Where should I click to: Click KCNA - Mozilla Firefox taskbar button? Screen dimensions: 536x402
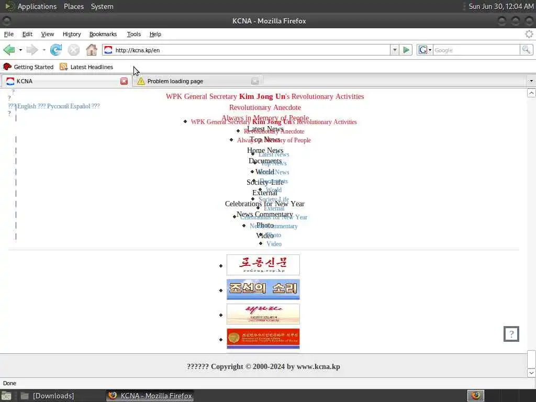pos(150,396)
